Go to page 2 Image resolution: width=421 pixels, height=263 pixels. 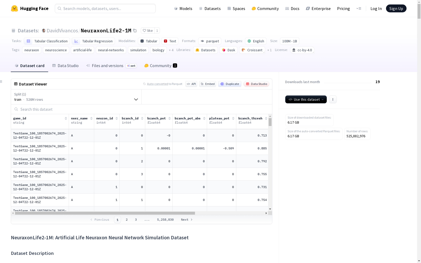pyautogui.click(x=127, y=220)
